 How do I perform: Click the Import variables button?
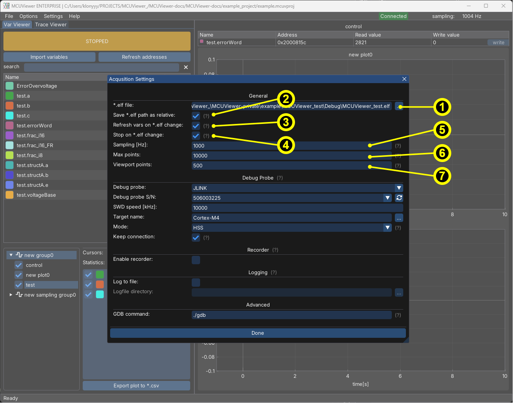(x=49, y=57)
